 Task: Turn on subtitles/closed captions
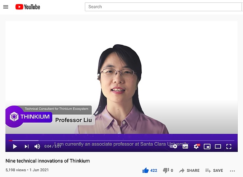[x=185, y=147]
